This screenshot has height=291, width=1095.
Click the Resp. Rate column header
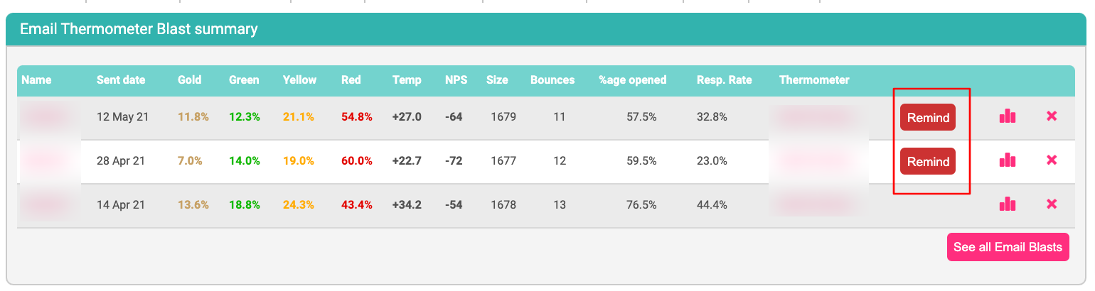[x=724, y=79]
